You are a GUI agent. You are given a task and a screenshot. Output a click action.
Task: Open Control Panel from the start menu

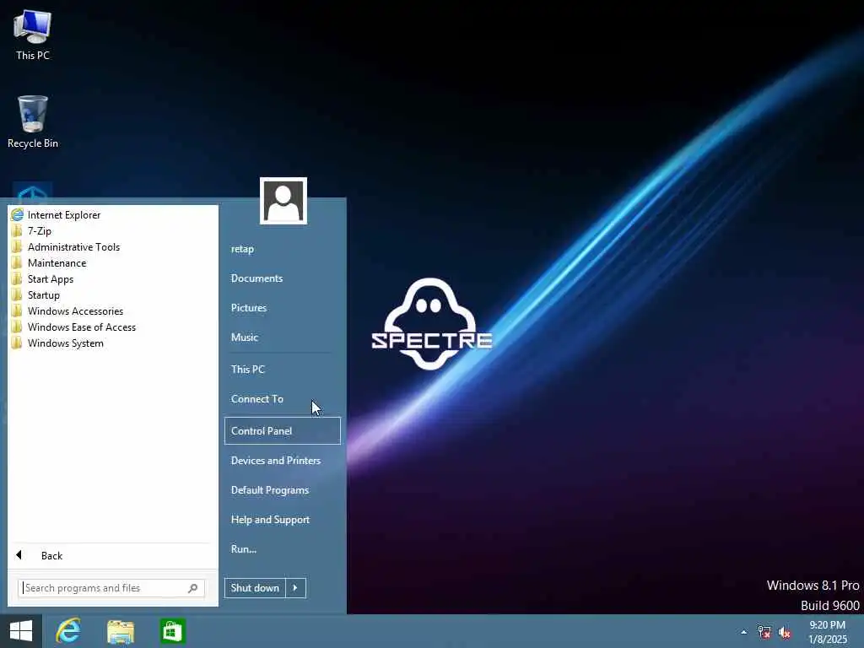(x=283, y=431)
